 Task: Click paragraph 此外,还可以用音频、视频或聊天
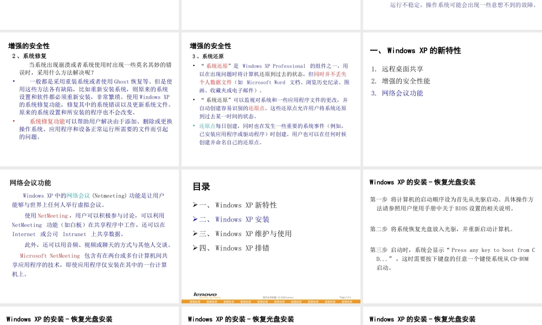98,244
